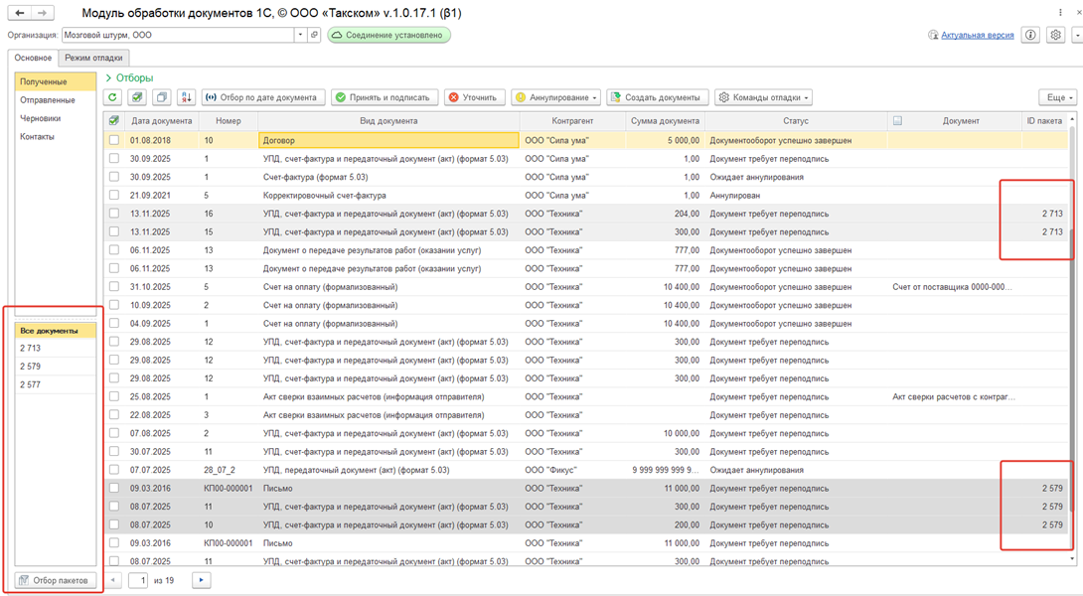Click the sort order toolbar icon
1083x596 pixels.
(x=186, y=97)
